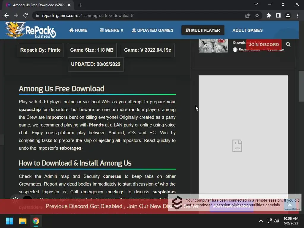Viewport: 304px width, 228px height.
Task: Click 'How to Download & Install Among Us' heading
Action: (75, 163)
